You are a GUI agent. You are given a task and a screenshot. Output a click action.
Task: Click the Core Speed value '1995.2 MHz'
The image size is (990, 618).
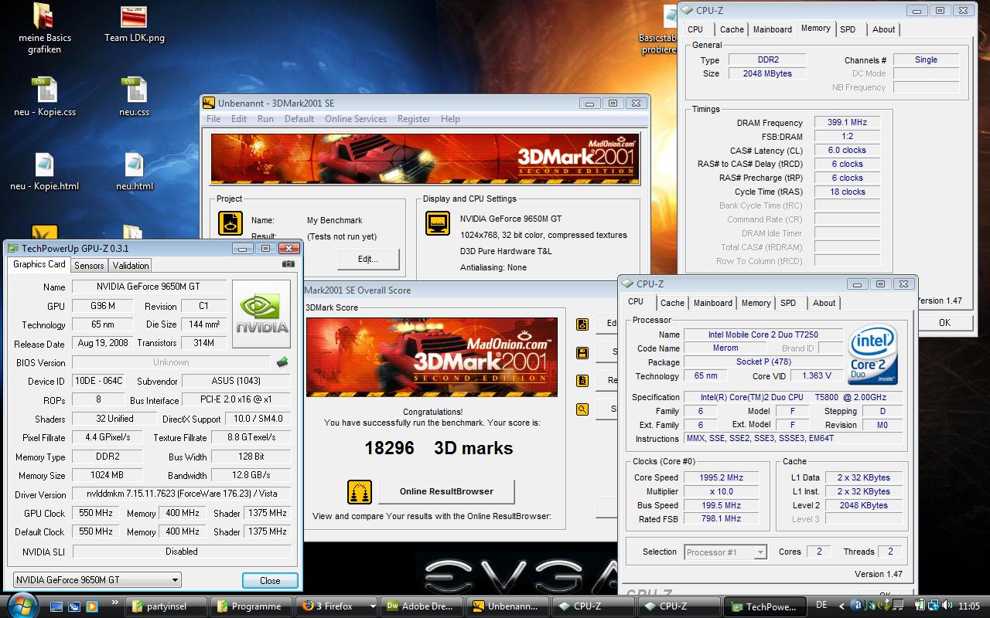(721, 477)
